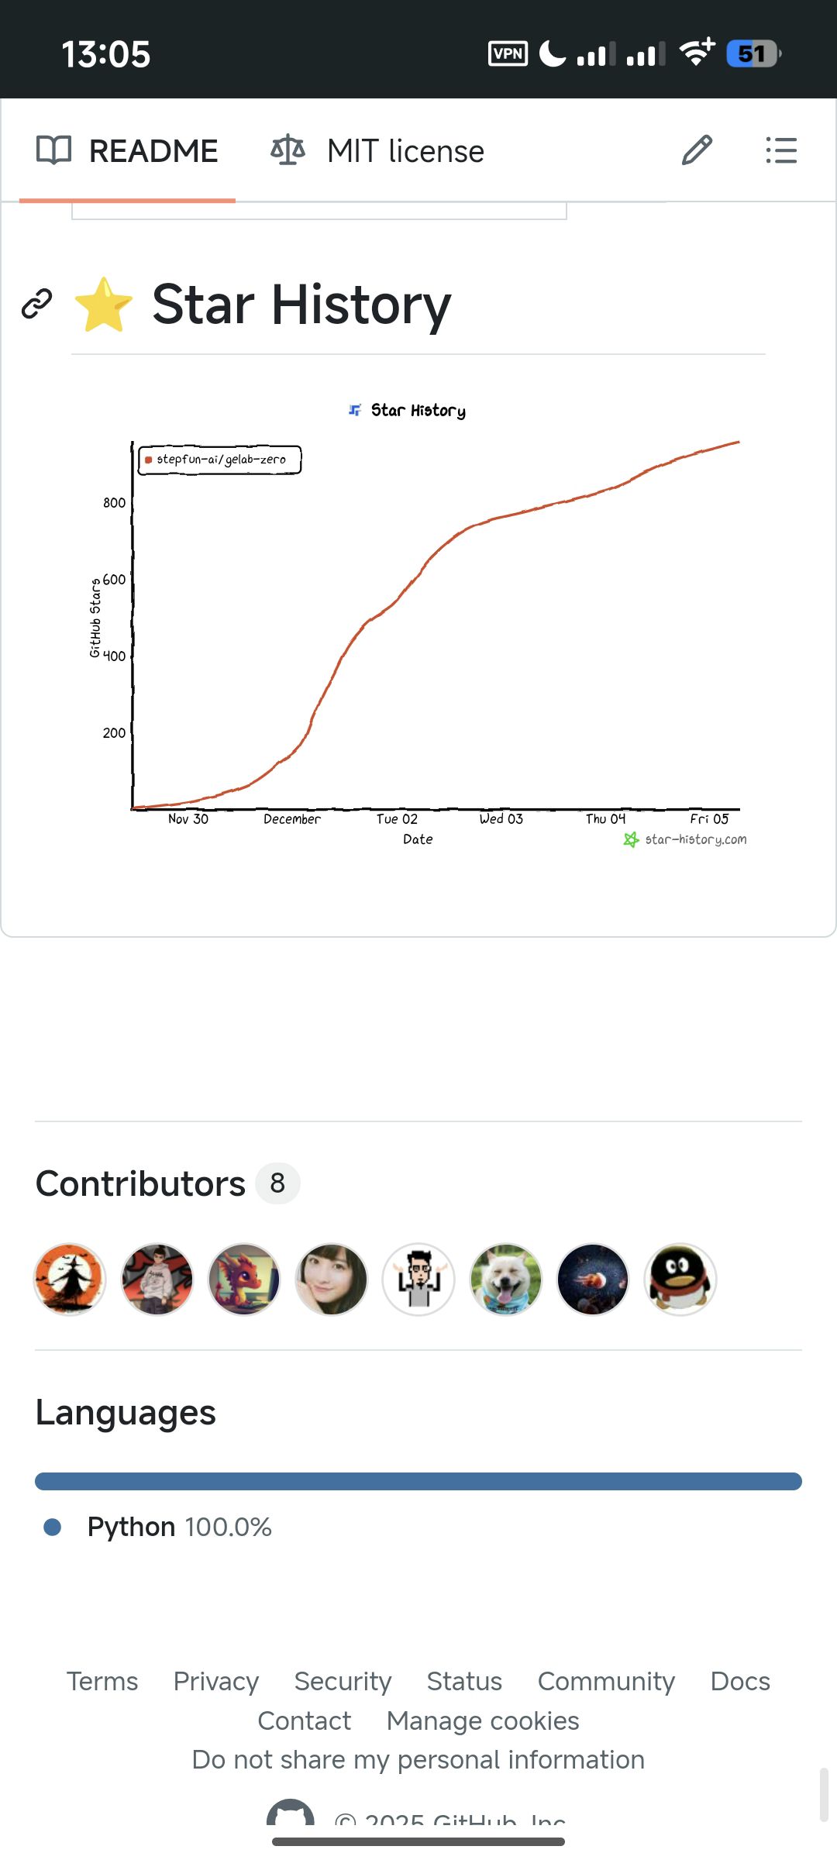Tap the pencil edit README icon
Image resolution: width=837 pixels, height=1860 pixels.
[x=697, y=150]
